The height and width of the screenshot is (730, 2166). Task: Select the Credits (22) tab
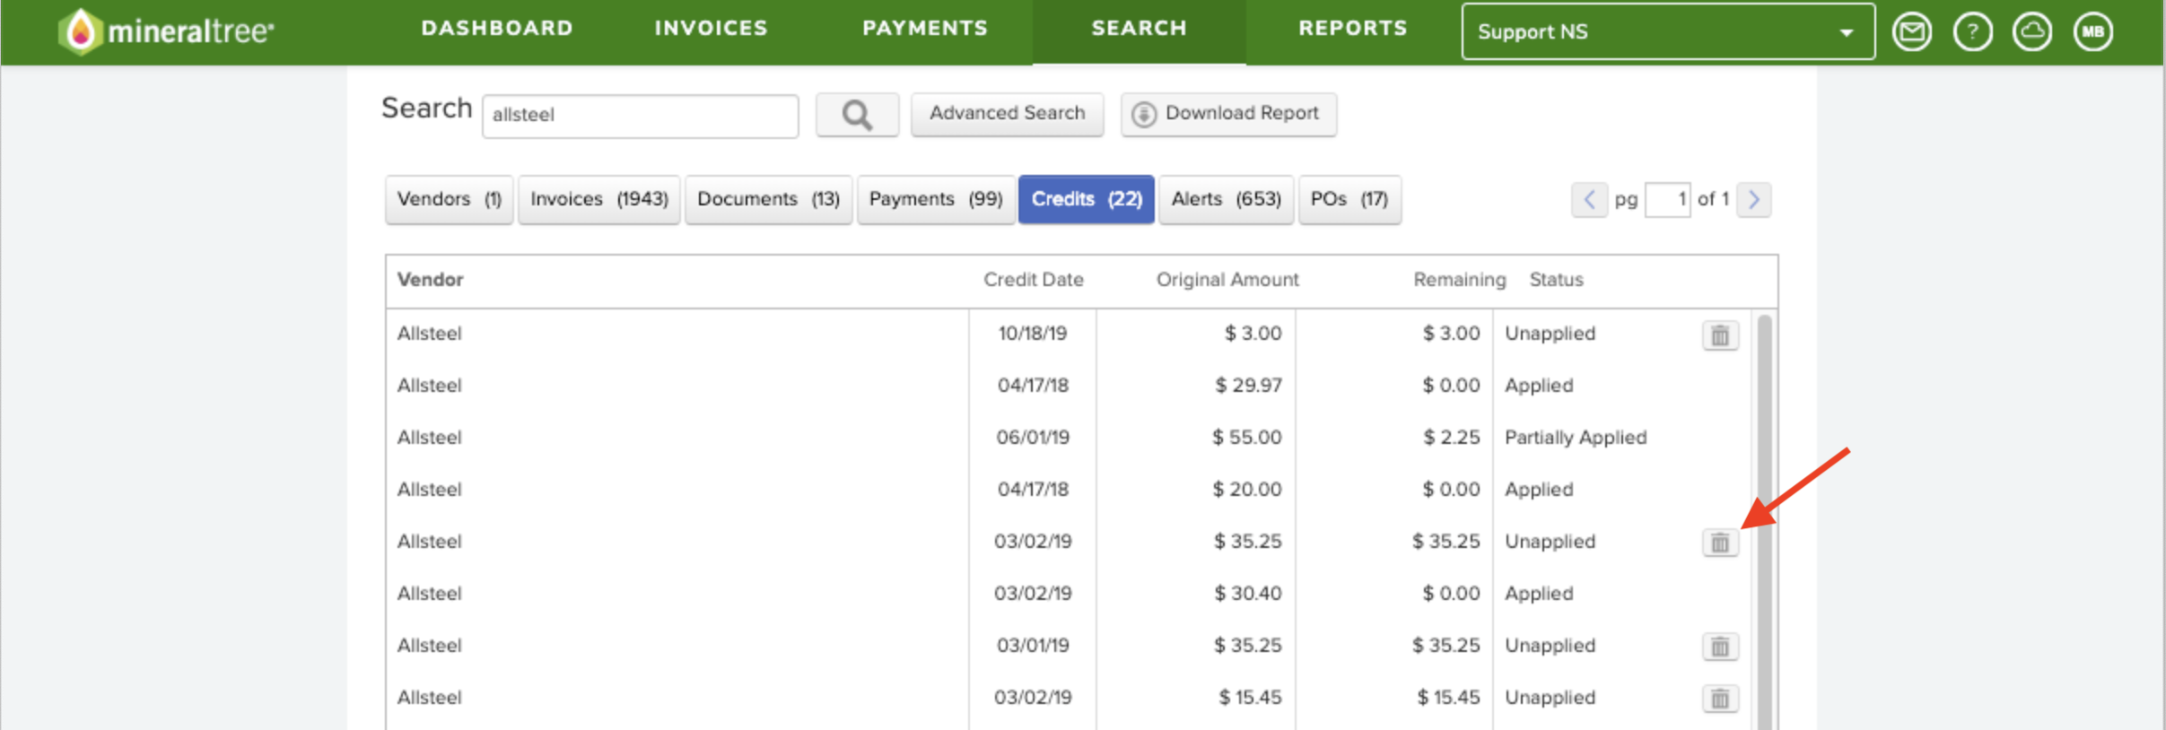coord(1087,199)
